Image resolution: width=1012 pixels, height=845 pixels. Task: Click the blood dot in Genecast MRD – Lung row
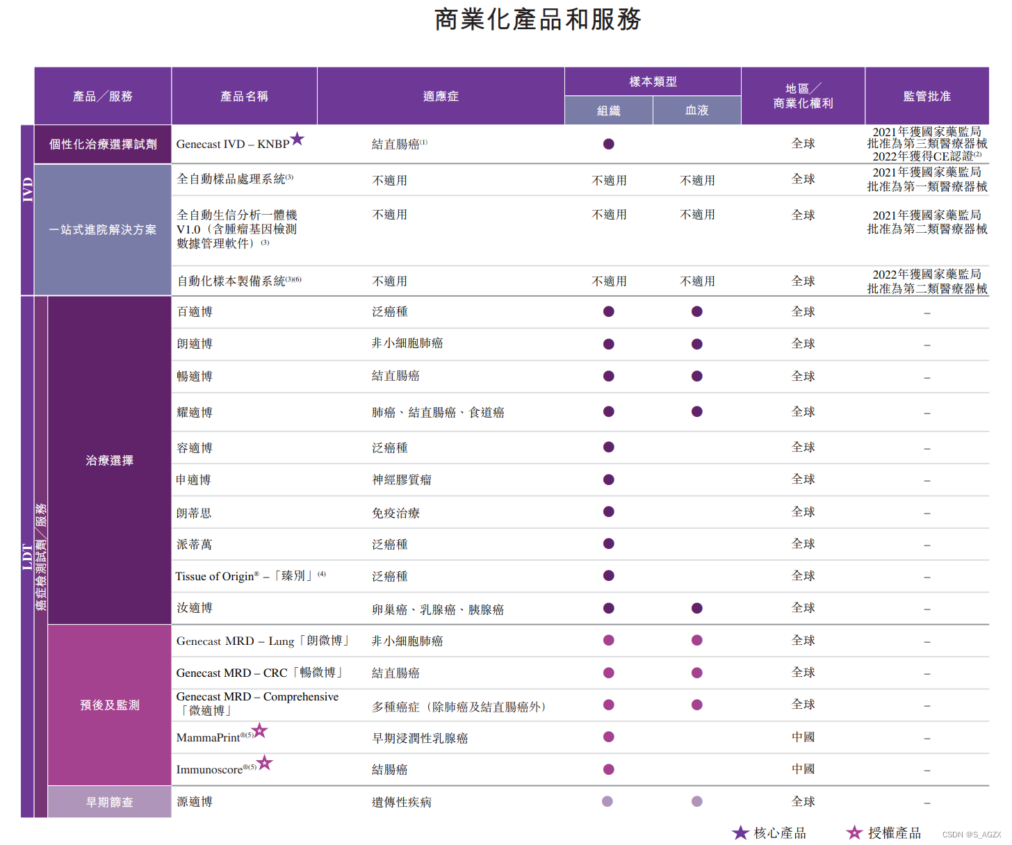(697, 640)
